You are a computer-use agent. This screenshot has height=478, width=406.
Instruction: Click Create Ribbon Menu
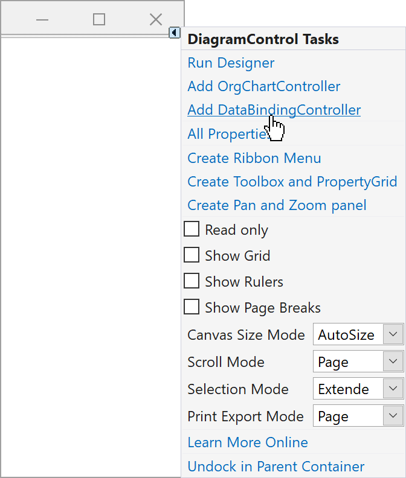click(x=254, y=158)
